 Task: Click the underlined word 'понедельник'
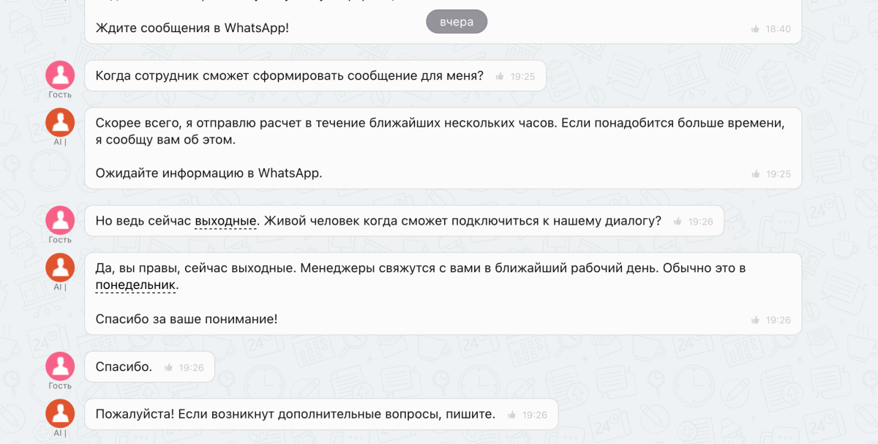click(x=135, y=285)
